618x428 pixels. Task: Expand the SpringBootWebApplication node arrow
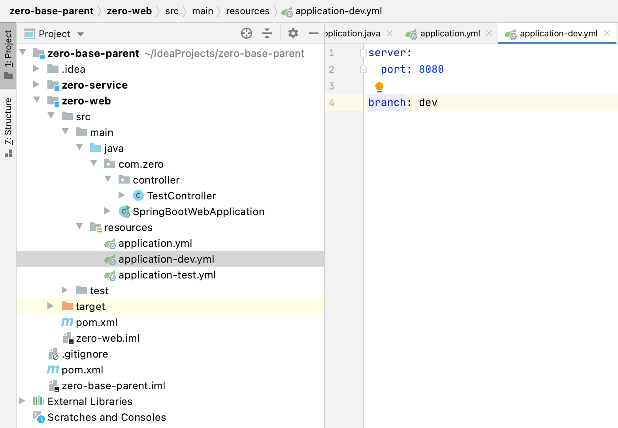click(x=107, y=211)
